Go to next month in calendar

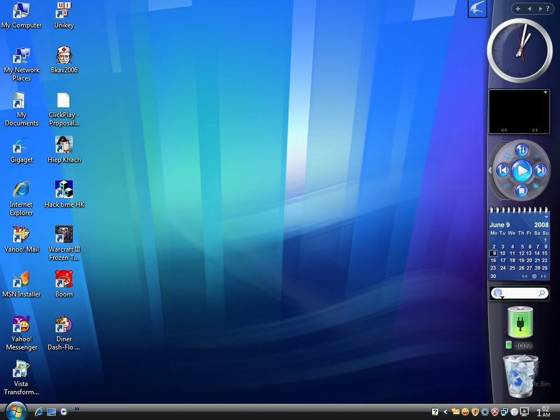click(544, 276)
